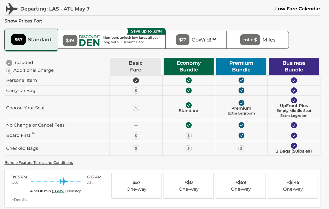Click the 'Empty Middle Seat' text
Image resolution: width=329 pixels, height=209 pixels.
pyautogui.click(x=294, y=111)
